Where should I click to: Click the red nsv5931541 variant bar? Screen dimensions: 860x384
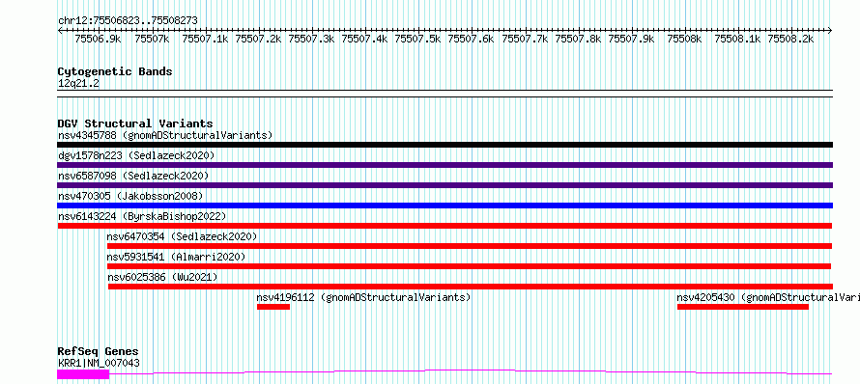pyautogui.click(x=469, y=266)
